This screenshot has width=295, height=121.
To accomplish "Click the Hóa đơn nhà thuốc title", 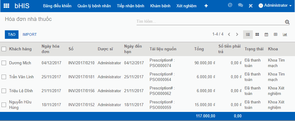I will click(x=28, y=19).
